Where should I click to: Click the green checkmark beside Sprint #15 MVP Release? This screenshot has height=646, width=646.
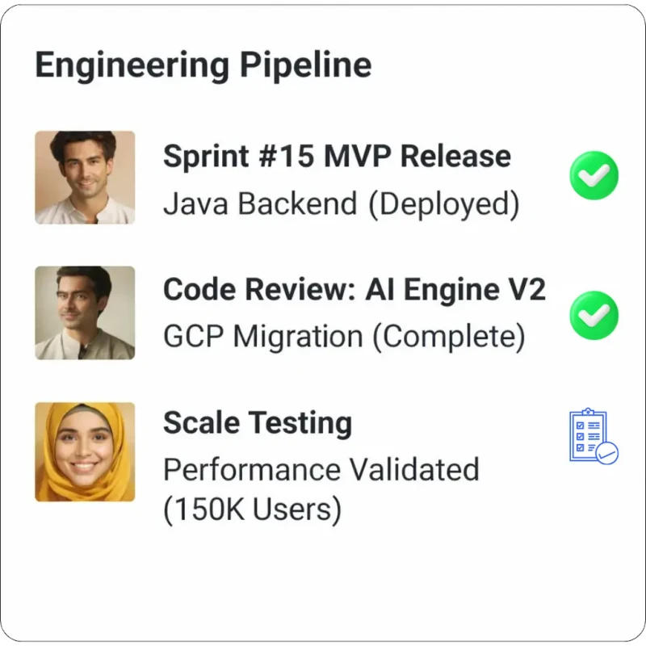coord(594,176)
